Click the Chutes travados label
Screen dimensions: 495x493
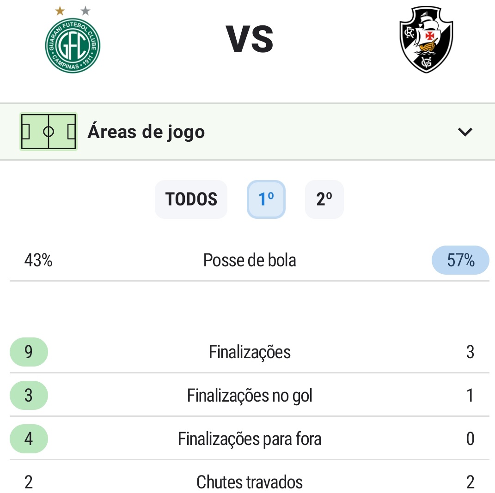[250, 482]
